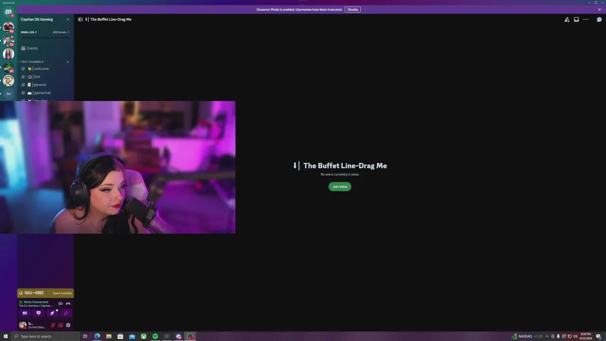Expand the 0/2 Boosts goal arrow

coord(68,32)
